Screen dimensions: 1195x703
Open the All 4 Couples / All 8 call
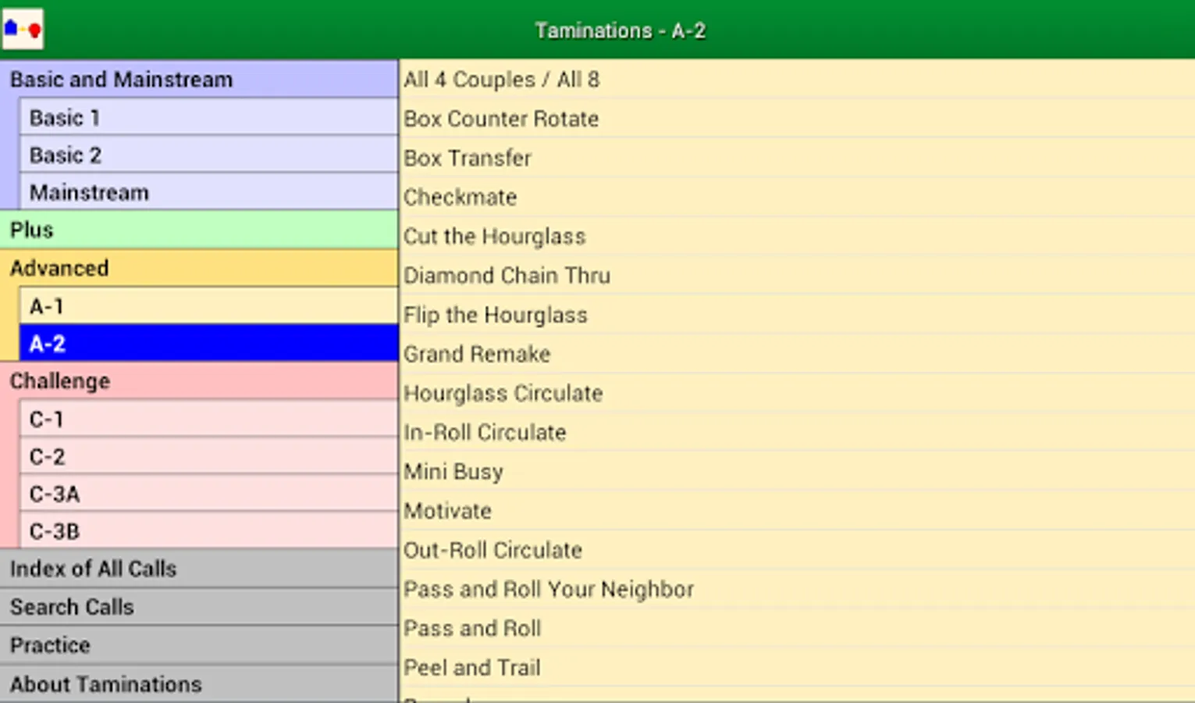point(798,79)
